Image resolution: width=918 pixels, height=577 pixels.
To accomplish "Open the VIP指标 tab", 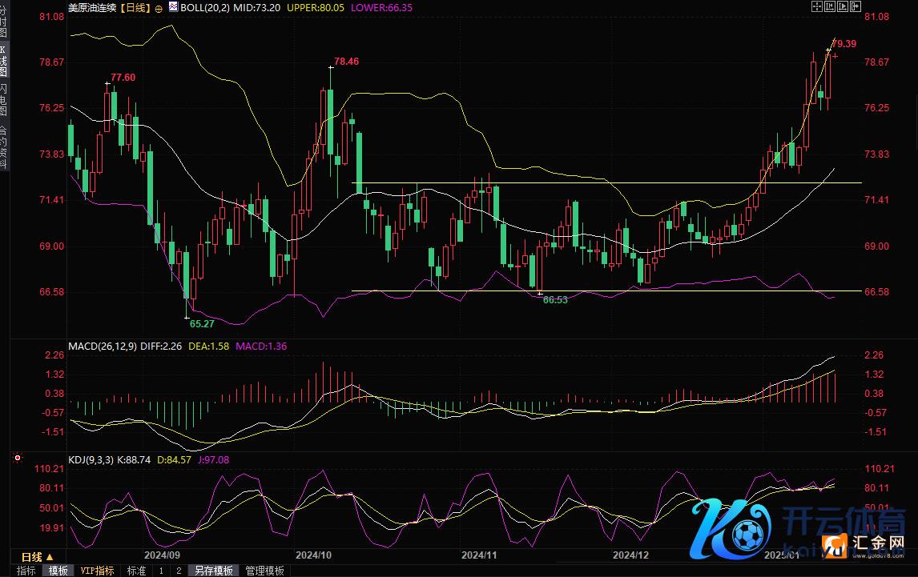I will (x=97, y=571).
